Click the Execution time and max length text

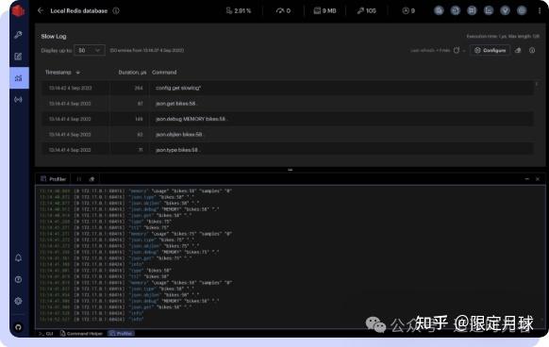click(503, 36)
